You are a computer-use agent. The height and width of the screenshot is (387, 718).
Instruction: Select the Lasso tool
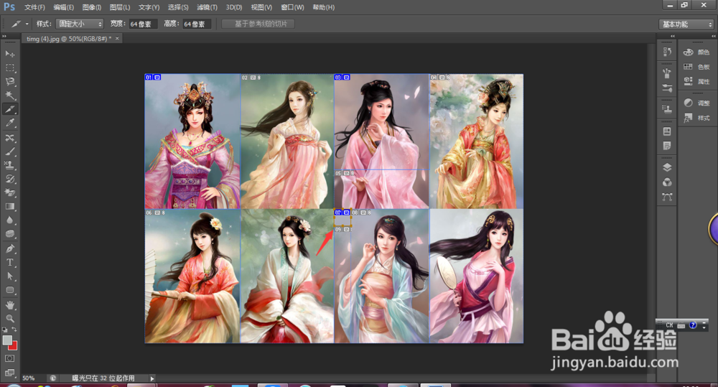(x=9, y=82)
